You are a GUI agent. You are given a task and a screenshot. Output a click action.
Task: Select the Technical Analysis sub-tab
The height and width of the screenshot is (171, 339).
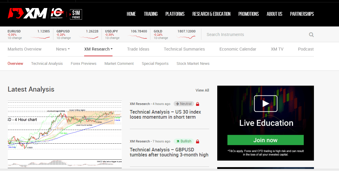[47, 64]
